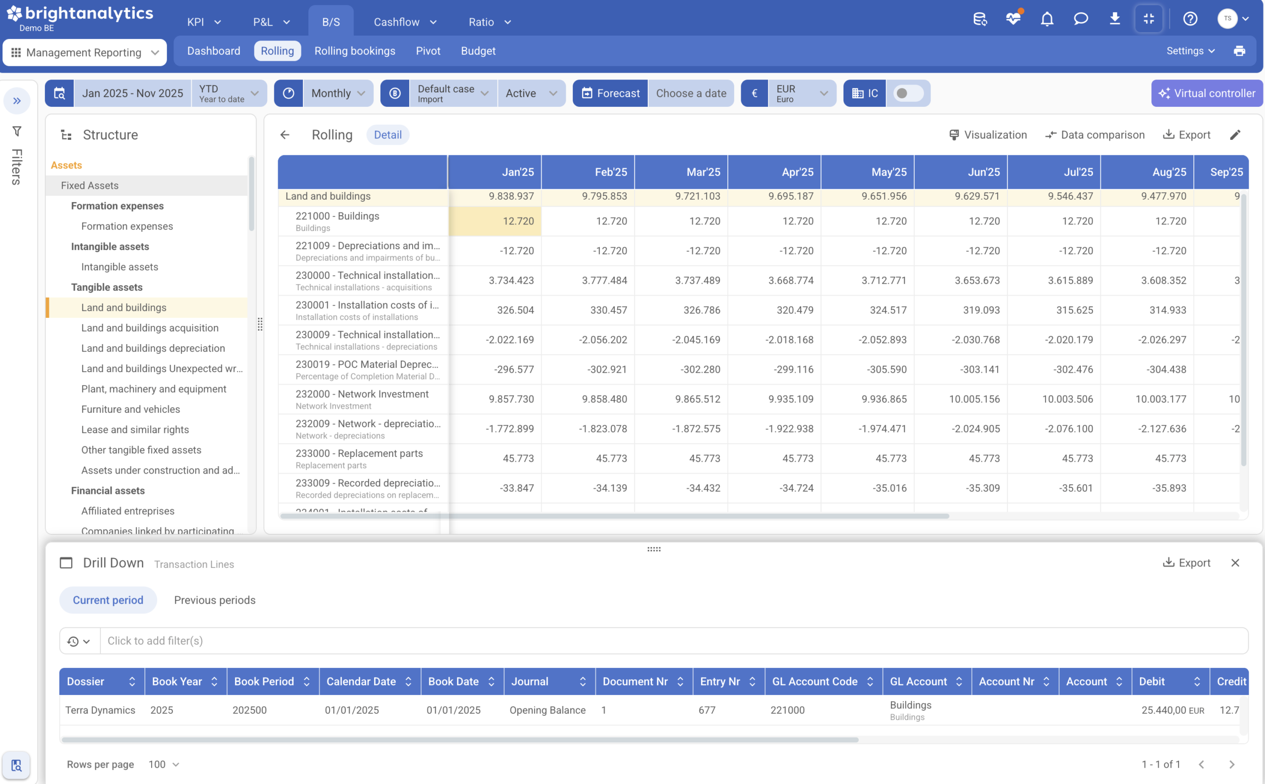Toggle the IC intercompany switch
Image resolution: width=1265 pixels, height=784 pixels.
pyautogui.click(x=908, y=93)
